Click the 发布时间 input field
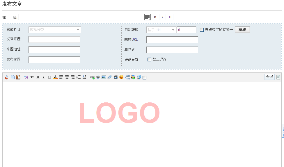Image resolution: width=284 pixels, height=167 pixels. 54,60
